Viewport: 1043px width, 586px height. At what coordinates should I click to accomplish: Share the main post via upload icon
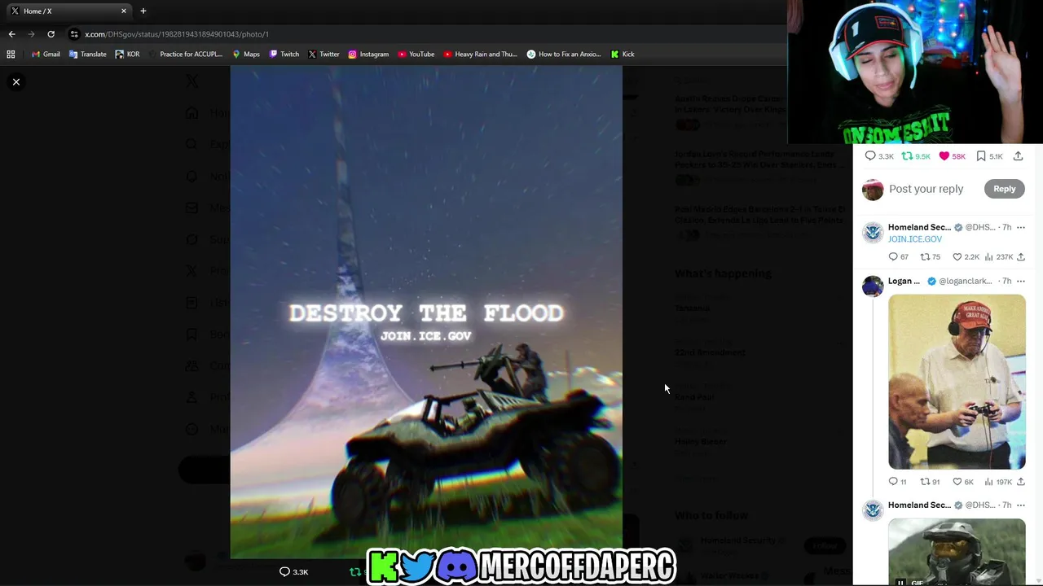1018,156
